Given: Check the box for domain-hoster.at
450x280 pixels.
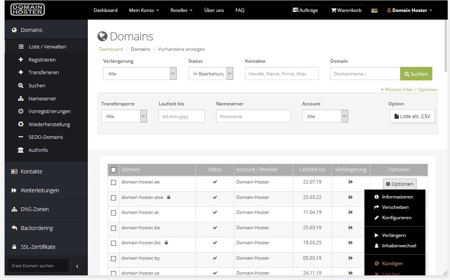Looking at the screenshot, I should (x=113, y=213).
